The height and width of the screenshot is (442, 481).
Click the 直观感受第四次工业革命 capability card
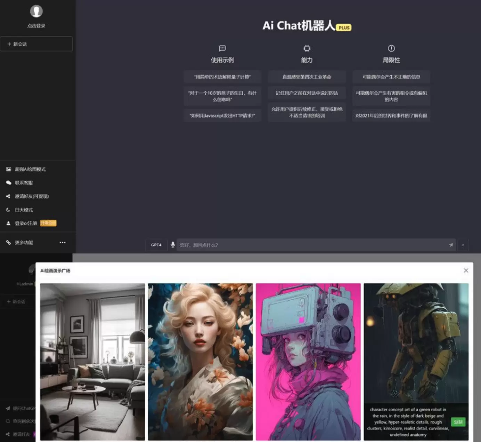[x=307, y=77]
